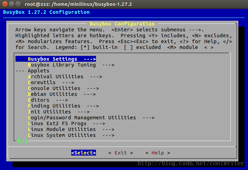Image resolution: width=248 pixels, height=170 pixels.
Task: Click the Select button
Action: click(x=84, y=153)
